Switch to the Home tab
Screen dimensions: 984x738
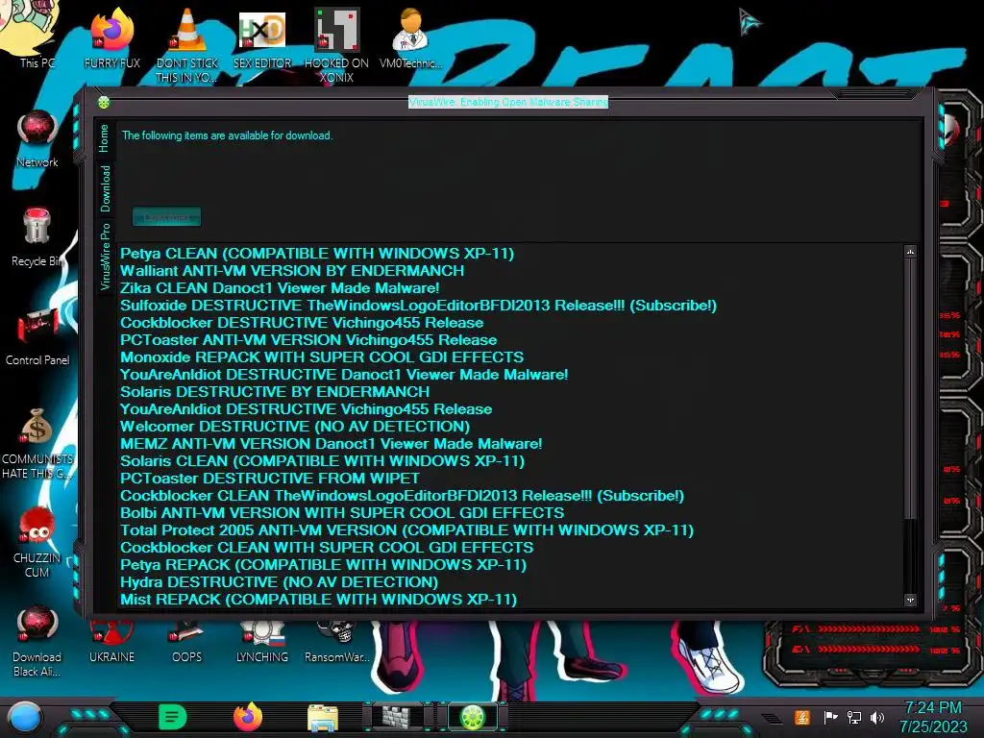pos(104,138)
